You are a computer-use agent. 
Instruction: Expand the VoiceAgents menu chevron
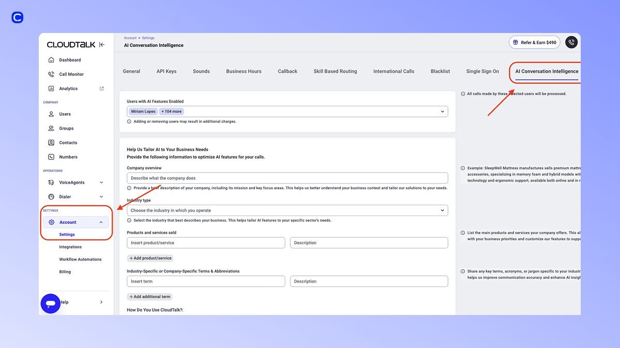(x=101, y=183)
